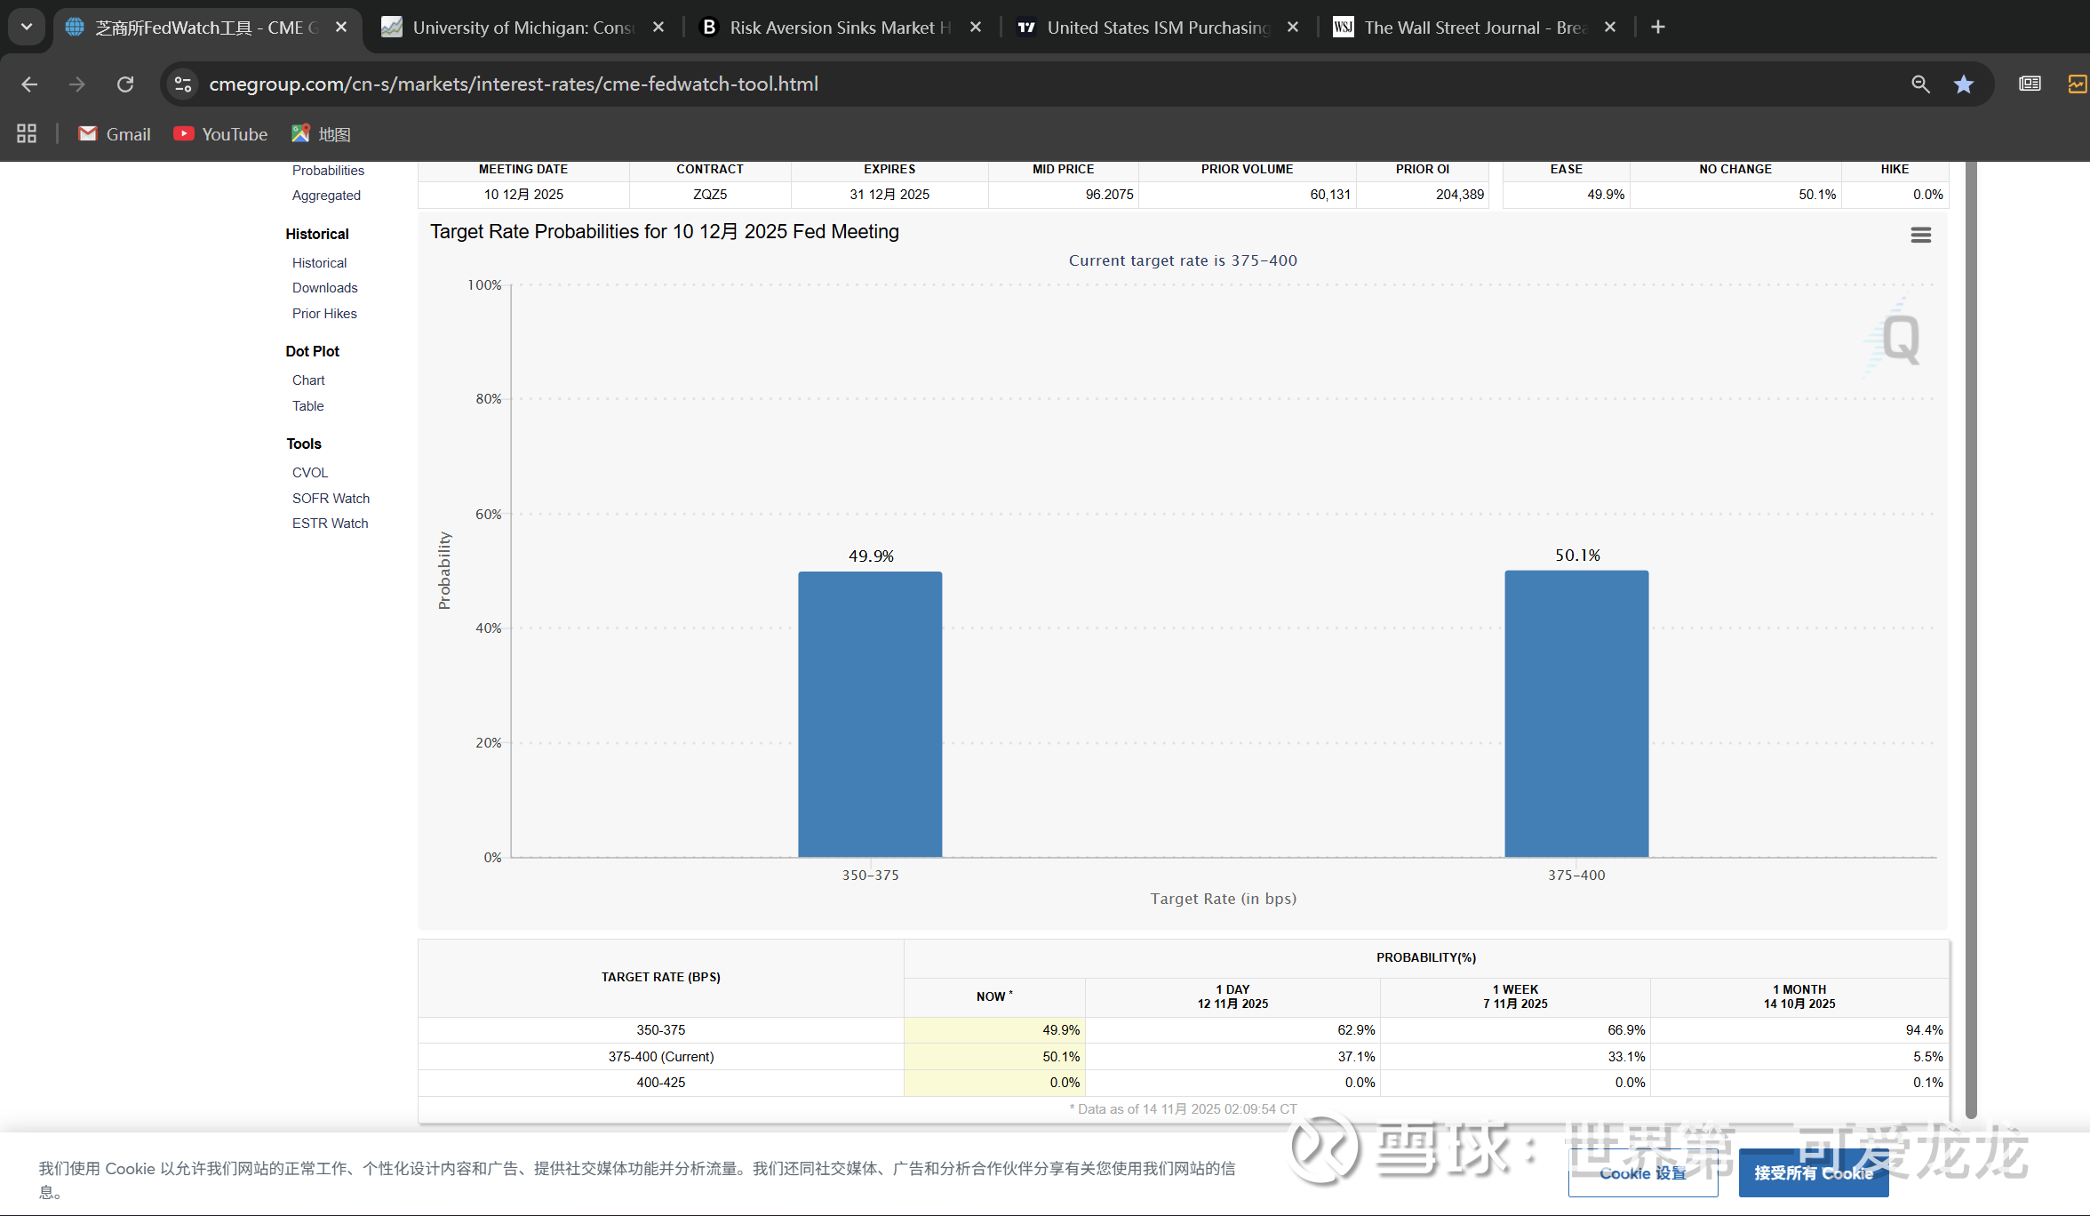Screen dimensions: 2090x1216
Task: Open the chart hamburger context menu
Action: 1920,235
